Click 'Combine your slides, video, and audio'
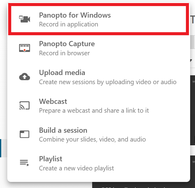This screenshot has height=188, width=195. coord(92,139)
